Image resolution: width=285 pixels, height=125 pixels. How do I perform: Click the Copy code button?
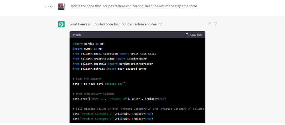pyautogui.click(x=194, y=35)
